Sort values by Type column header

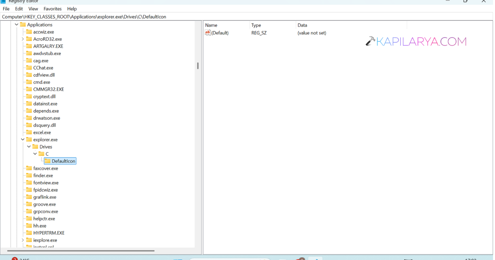(273, 25)
